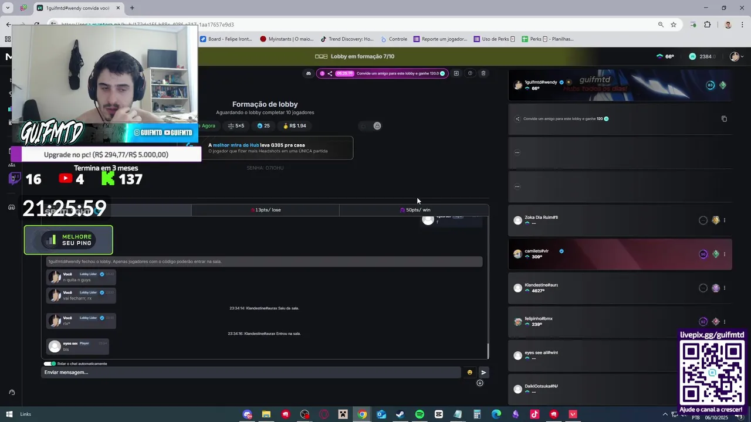Click the lobby lock icon
The image size is (751, 422).
point(377,125)
